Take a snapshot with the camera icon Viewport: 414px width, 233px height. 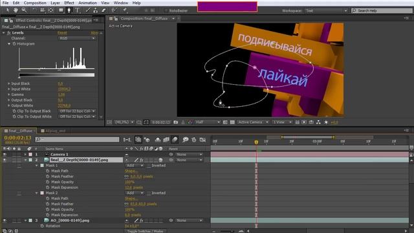coord(175,122)
